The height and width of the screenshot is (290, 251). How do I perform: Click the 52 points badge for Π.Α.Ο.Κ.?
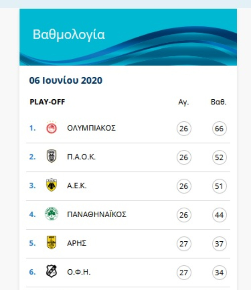pos(219,158)
